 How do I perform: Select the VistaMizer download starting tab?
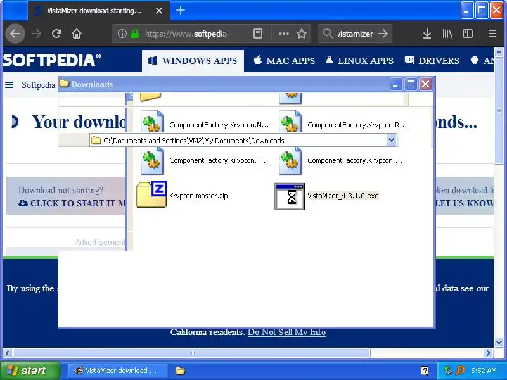(x=99, y=11)
